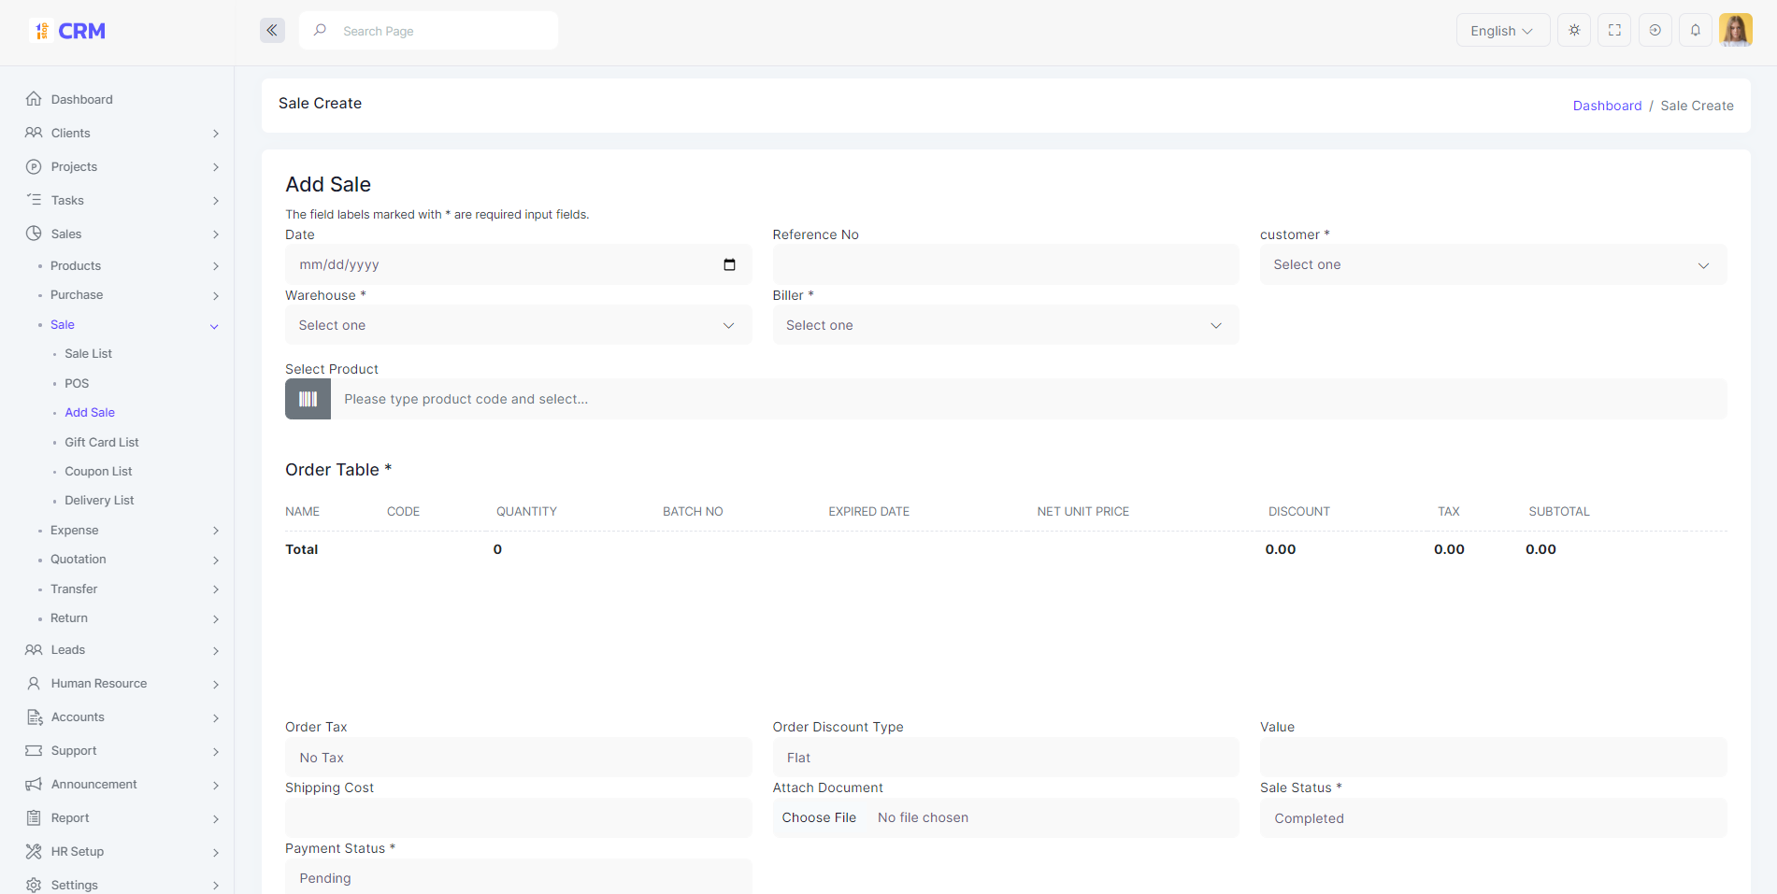This screenshot has height=894, width=1777.
Task: Open Sale List in sidebar
Action: [x=88, y=353]
